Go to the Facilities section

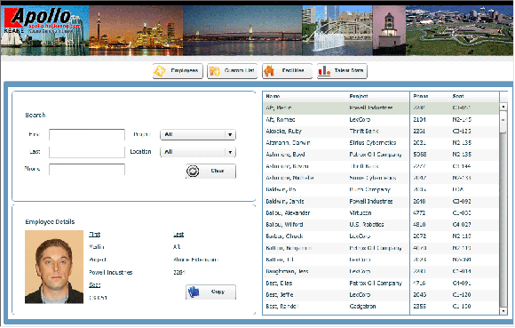(287, 71)
